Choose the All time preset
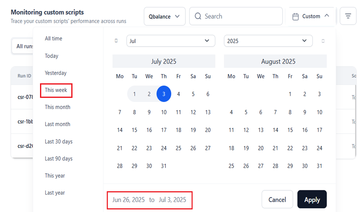 53,38
